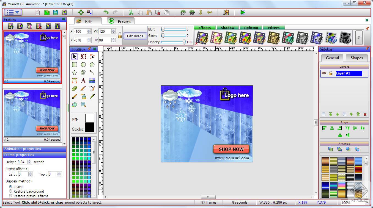Click the Edit Image button

135,36
